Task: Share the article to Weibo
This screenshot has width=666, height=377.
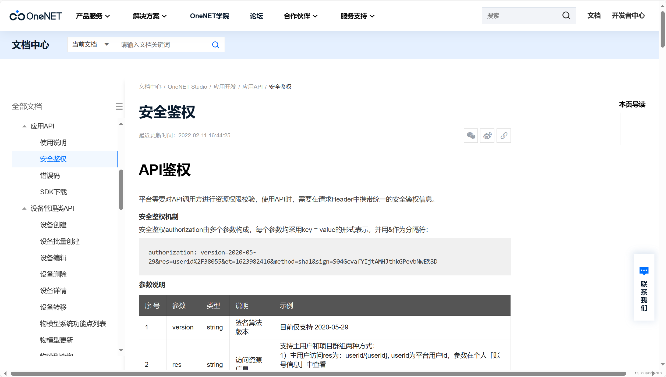Action: [x=487, y=136]
